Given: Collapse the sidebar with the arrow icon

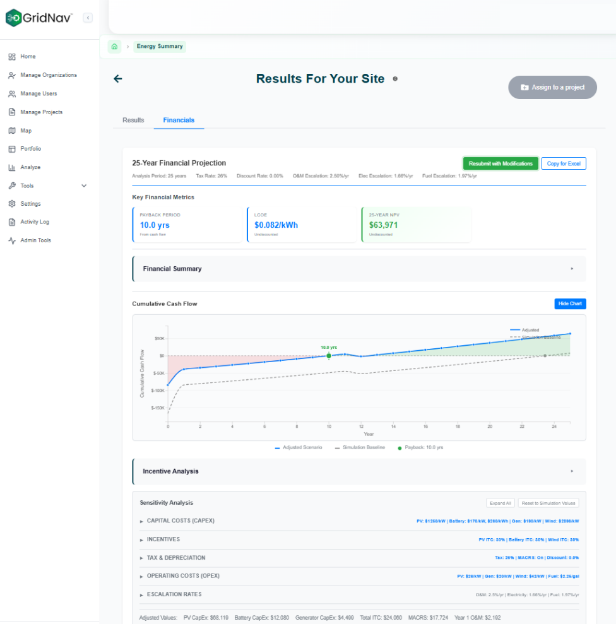Looking at the screenshot, I should pyautogui.click(x=88, y=18).
